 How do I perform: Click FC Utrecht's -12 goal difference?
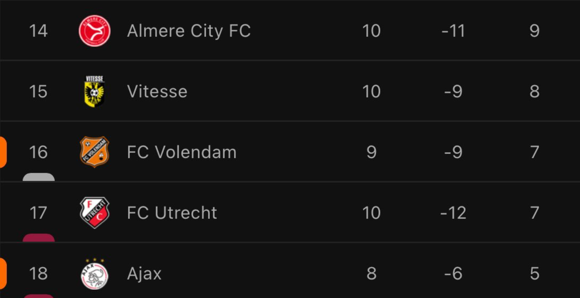click(453, 213)
